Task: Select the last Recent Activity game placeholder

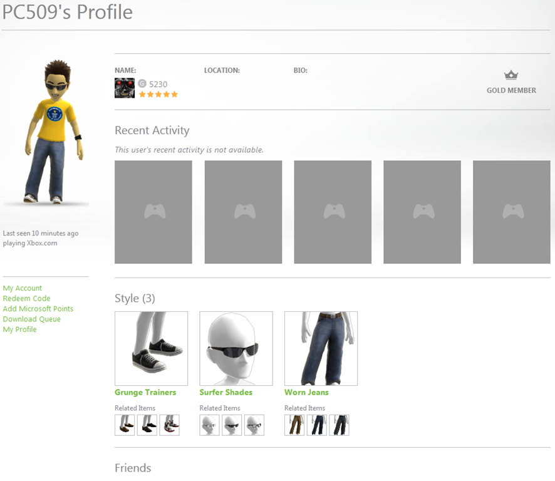Action: 511,212
